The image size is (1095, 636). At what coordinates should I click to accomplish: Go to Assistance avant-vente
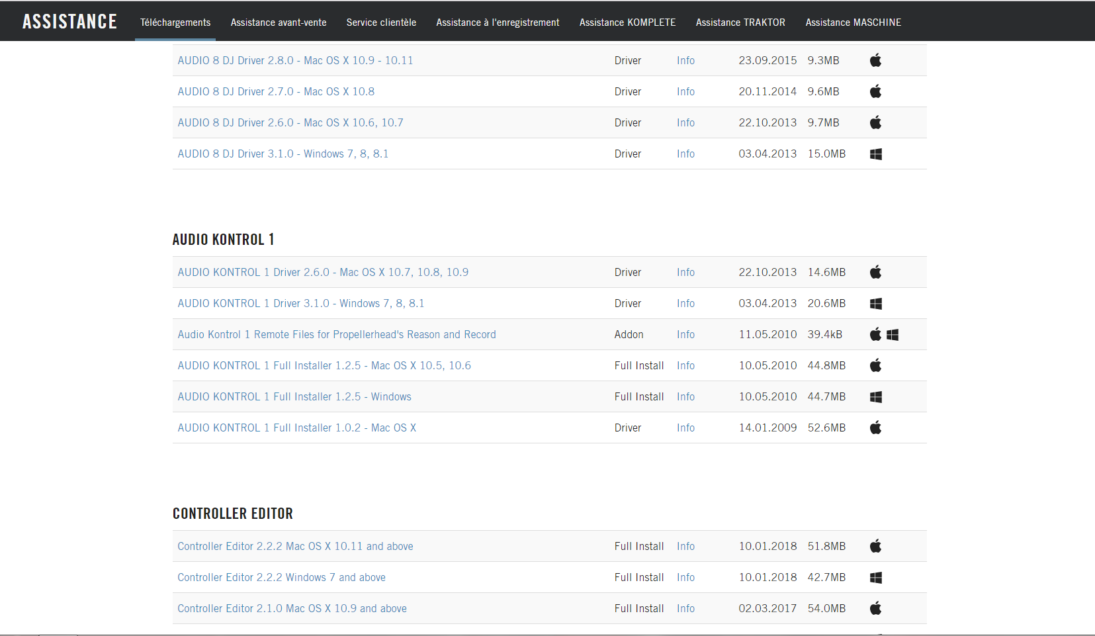(279, 23)
